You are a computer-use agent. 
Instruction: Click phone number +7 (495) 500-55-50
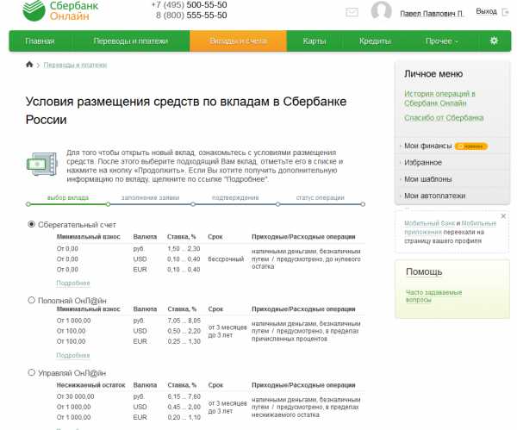(189, 5)
